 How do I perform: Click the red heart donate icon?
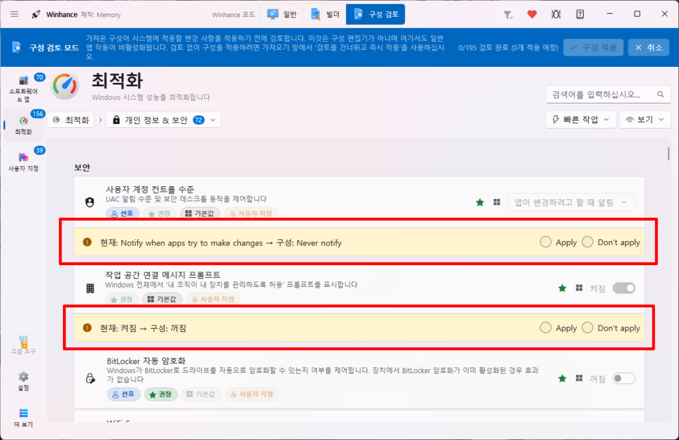pyautogui.click(x=532, y=15)
